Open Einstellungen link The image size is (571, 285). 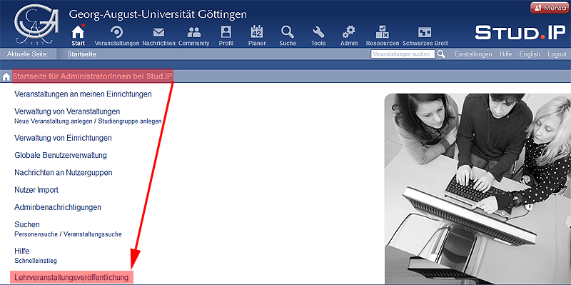[x=473, y=54]
